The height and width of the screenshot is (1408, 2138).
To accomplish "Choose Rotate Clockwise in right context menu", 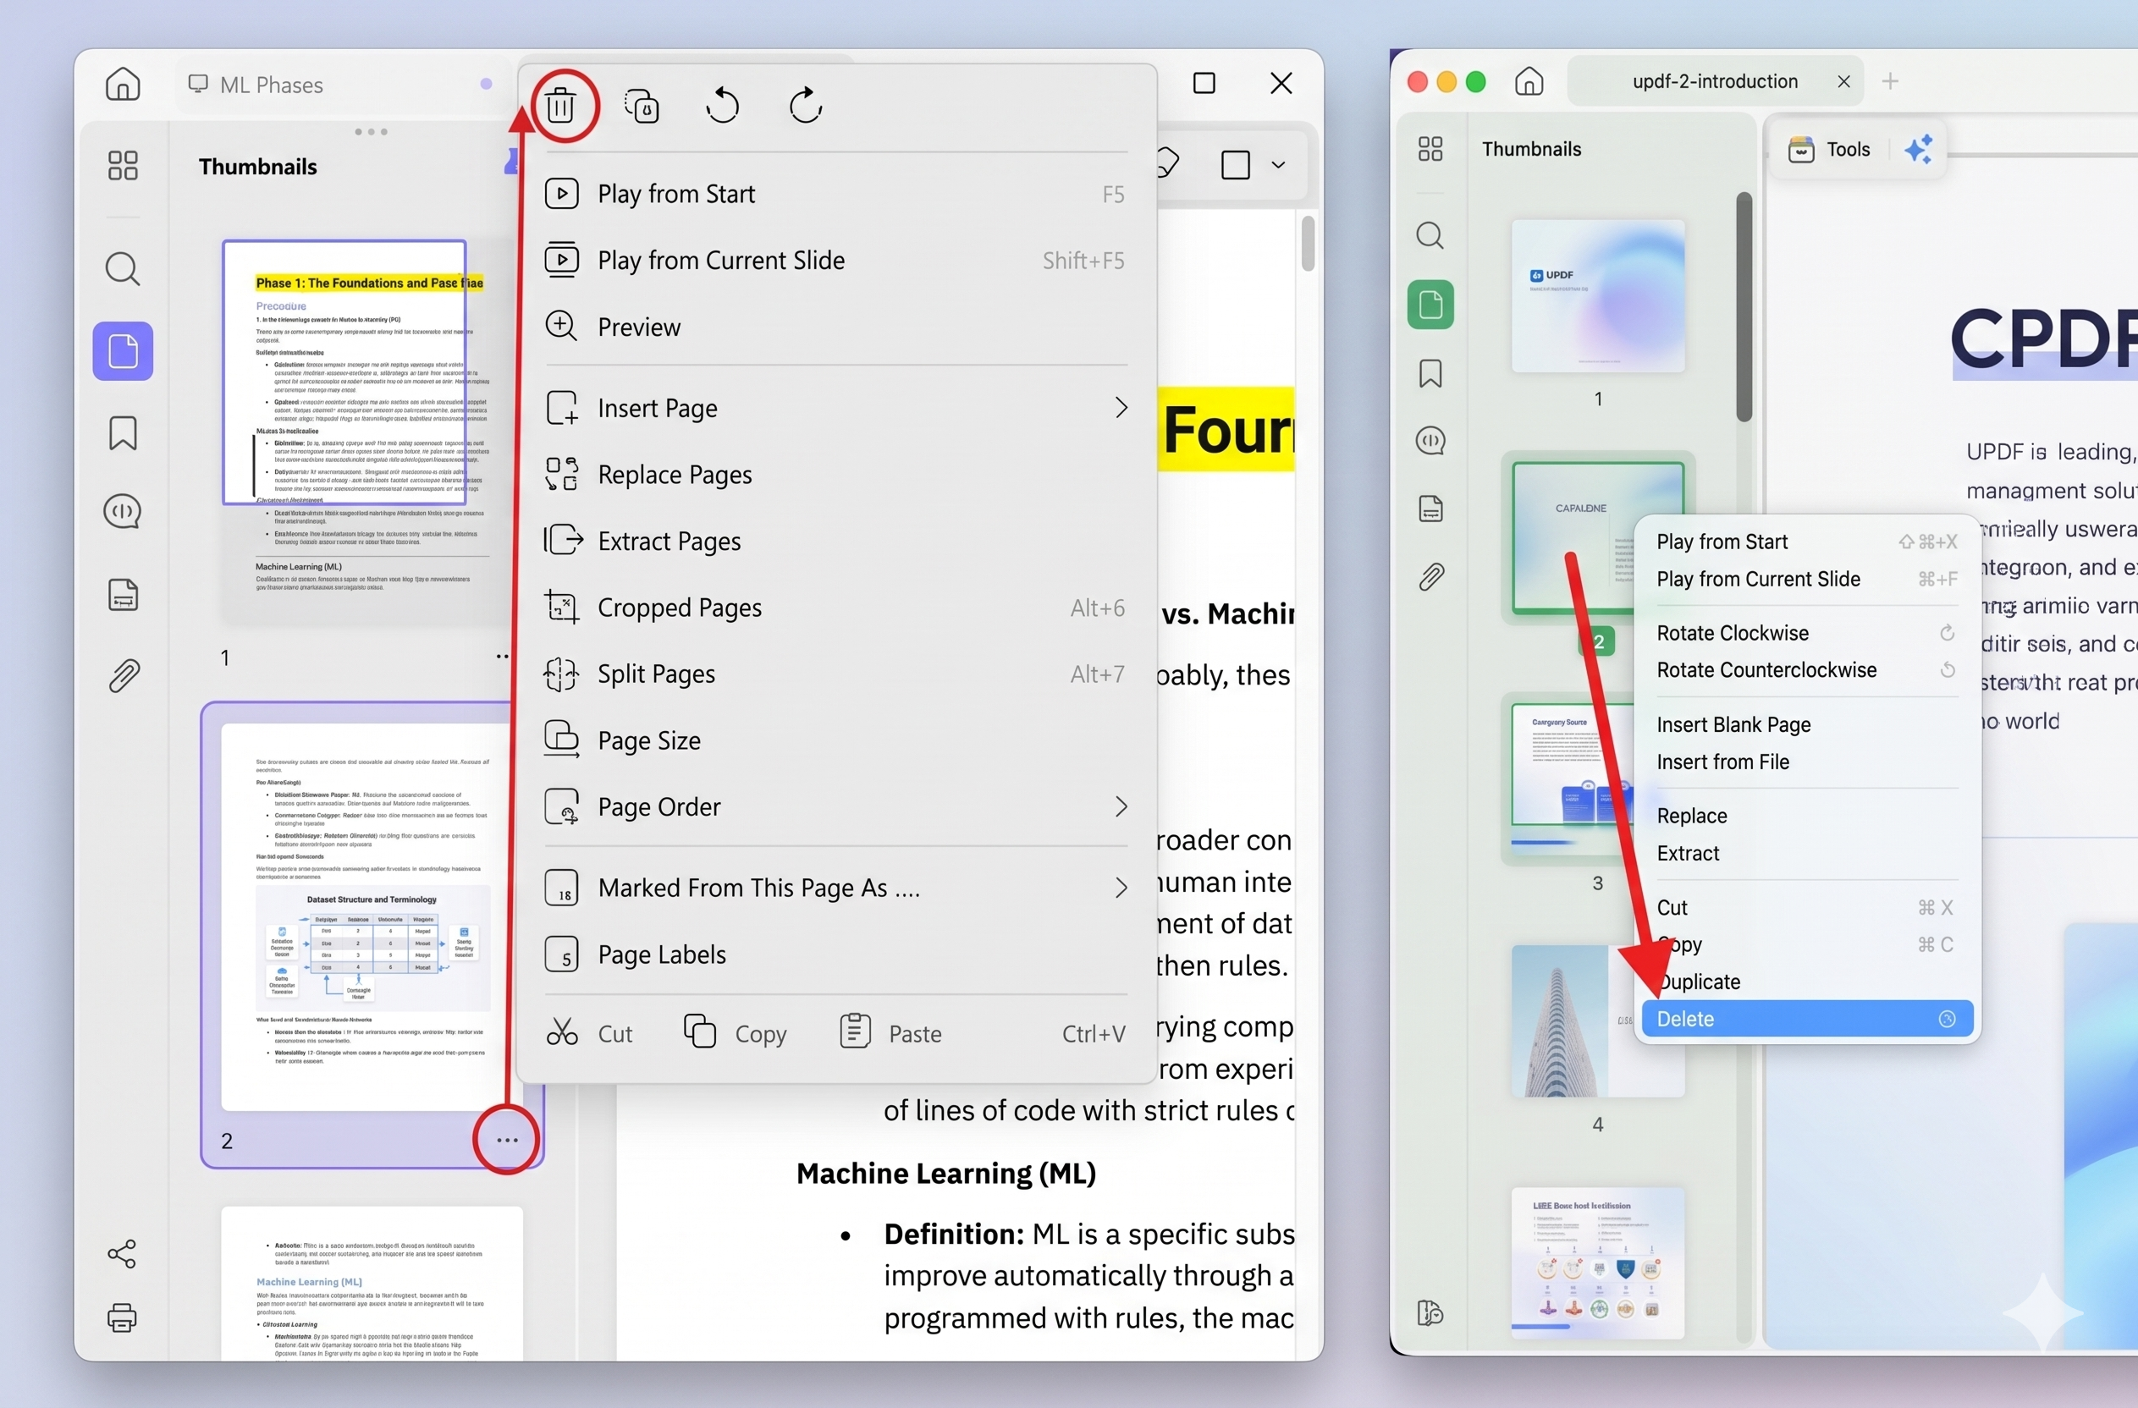I will click(x=1806, y=633).
